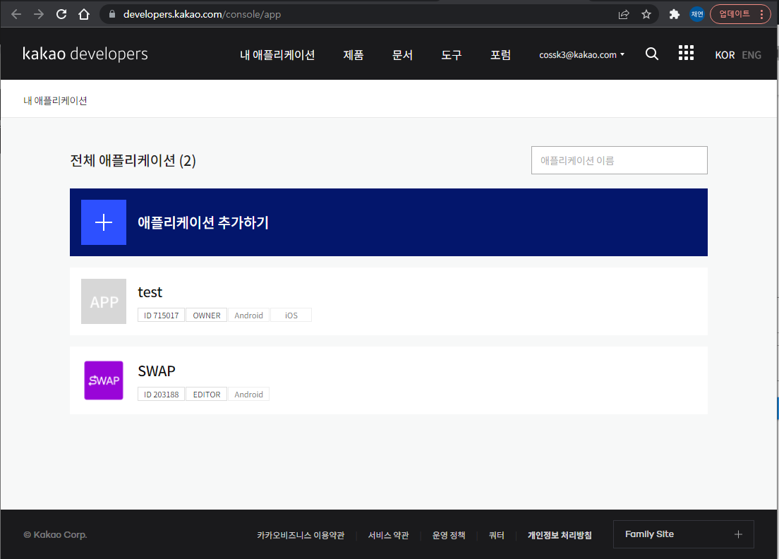This screenshot has width=779, height=559.
Task: Click the ID 715017 tag
Action: [x=161, y=315]
